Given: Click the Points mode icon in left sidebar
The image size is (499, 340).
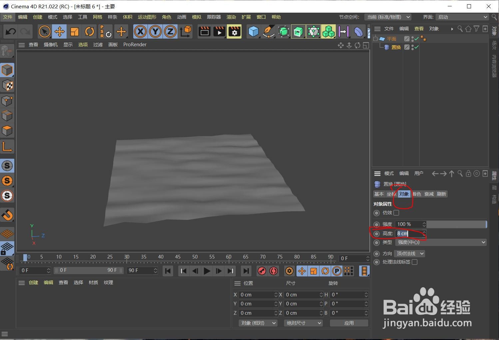Looking at the screenshot, I should [7, 101].
